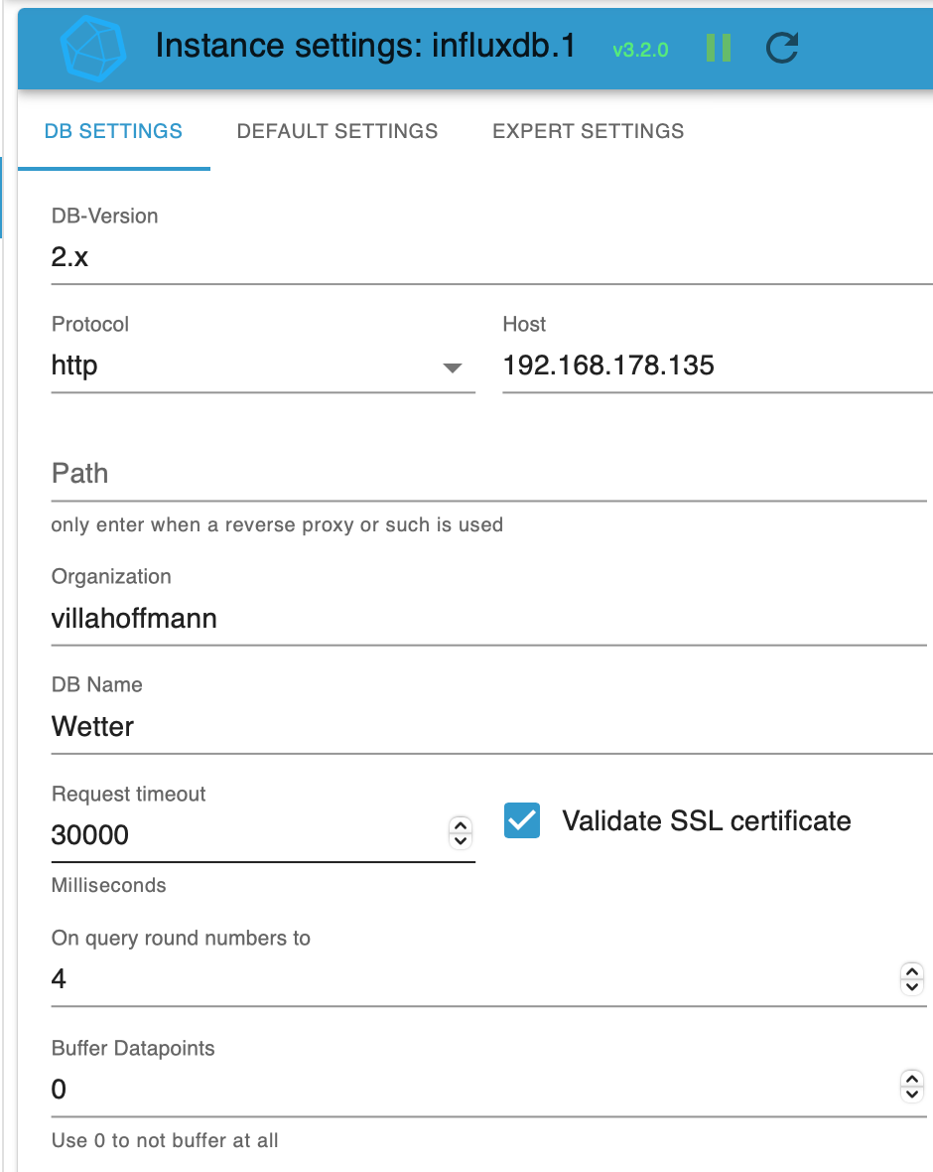933x1172 pixels.
Task: Edit the Host IP address field
Action: 715,366
